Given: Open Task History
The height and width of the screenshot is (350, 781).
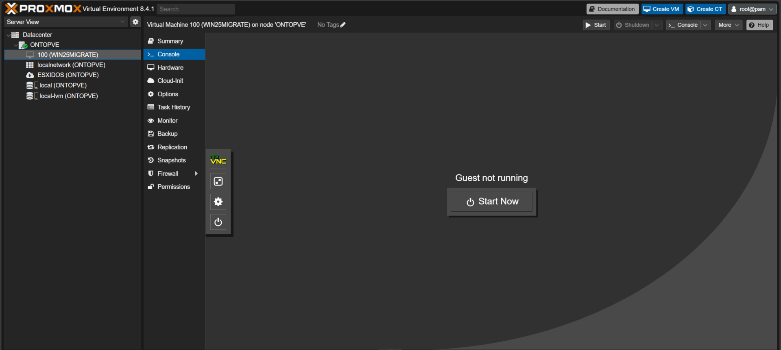Looking at the screenshot, I should click(174, 107).
